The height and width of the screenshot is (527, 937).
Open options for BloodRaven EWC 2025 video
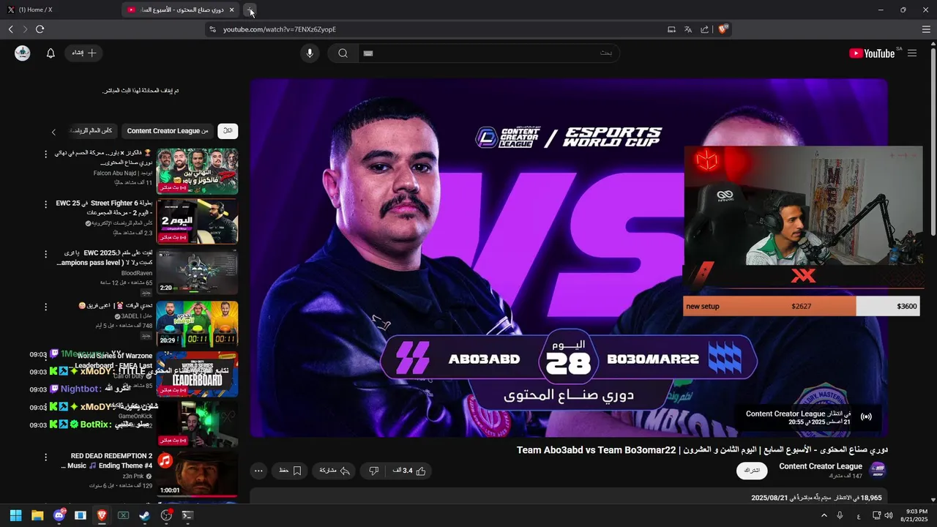[45, 256]
